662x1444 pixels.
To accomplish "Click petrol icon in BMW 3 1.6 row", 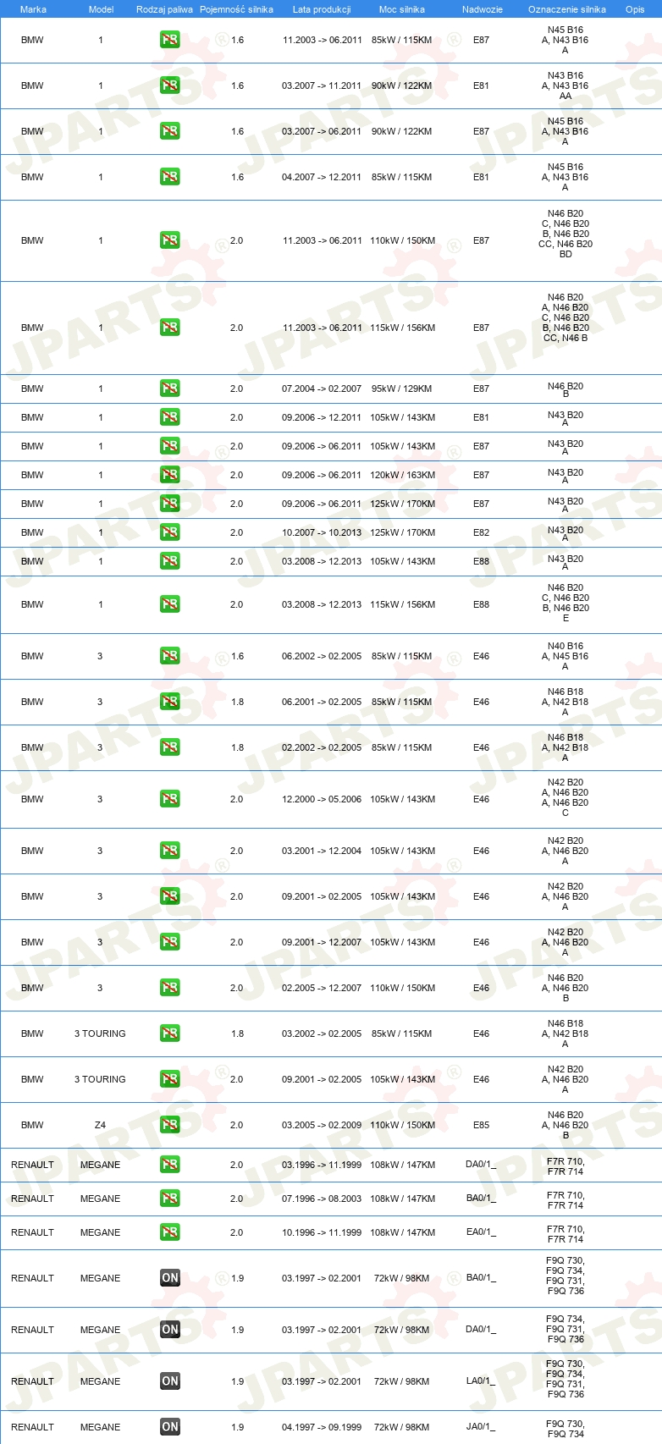I will tap(170, 656).
